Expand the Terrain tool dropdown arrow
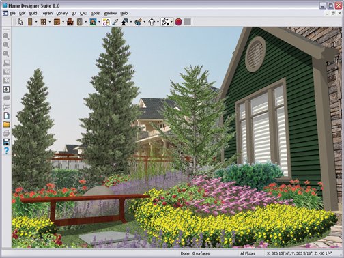This screenshot has height=258, width=344. (x=99, y=22)
